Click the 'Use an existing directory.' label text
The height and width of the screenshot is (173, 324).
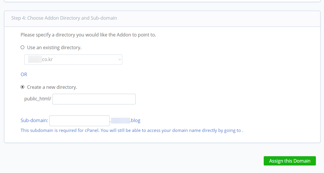(54, 47)
